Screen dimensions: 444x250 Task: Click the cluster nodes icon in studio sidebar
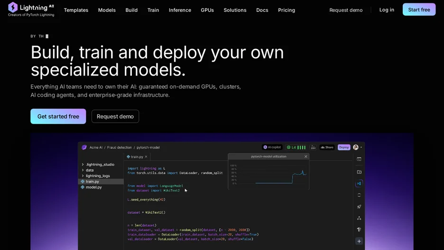359,218
